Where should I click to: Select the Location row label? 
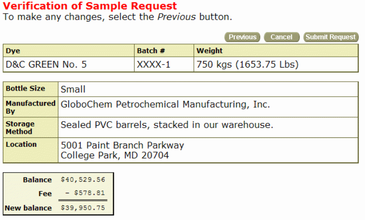[x=21, y=144]
